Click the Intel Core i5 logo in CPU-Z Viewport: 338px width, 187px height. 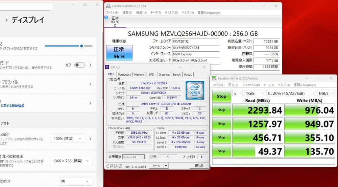point(195,90)
